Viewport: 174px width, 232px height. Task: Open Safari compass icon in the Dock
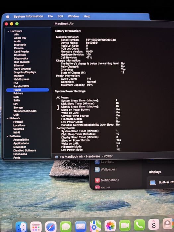coord(51,226)
